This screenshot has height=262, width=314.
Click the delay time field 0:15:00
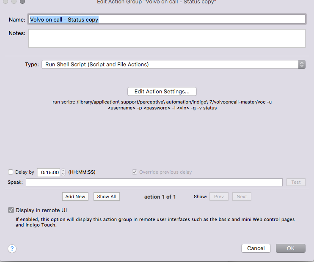click(x=49, y=172)
